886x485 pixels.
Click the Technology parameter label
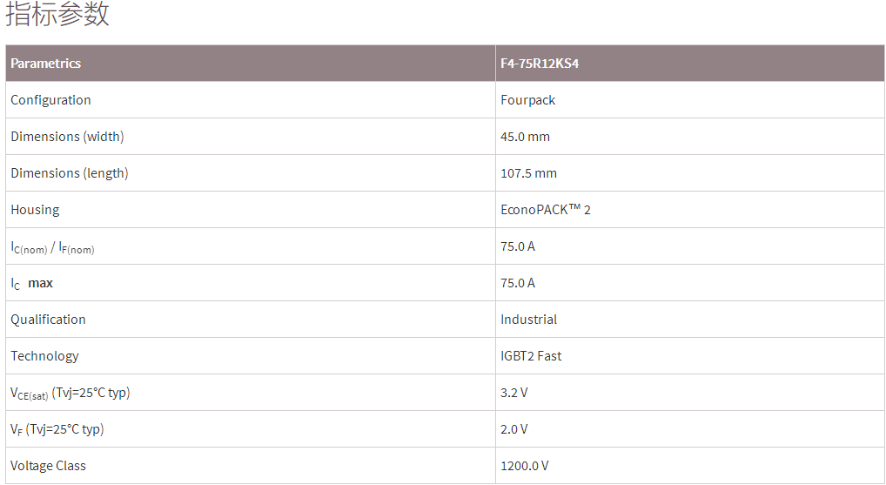click(x=44, y=356)
